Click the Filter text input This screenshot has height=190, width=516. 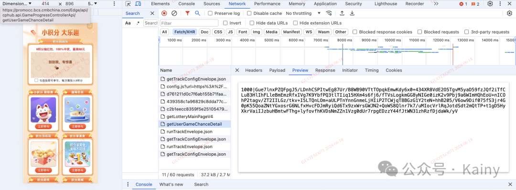coord(189,23)
